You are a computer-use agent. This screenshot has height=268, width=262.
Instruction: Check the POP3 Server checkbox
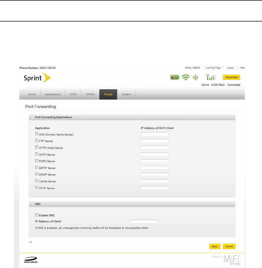tap(36, 161)
